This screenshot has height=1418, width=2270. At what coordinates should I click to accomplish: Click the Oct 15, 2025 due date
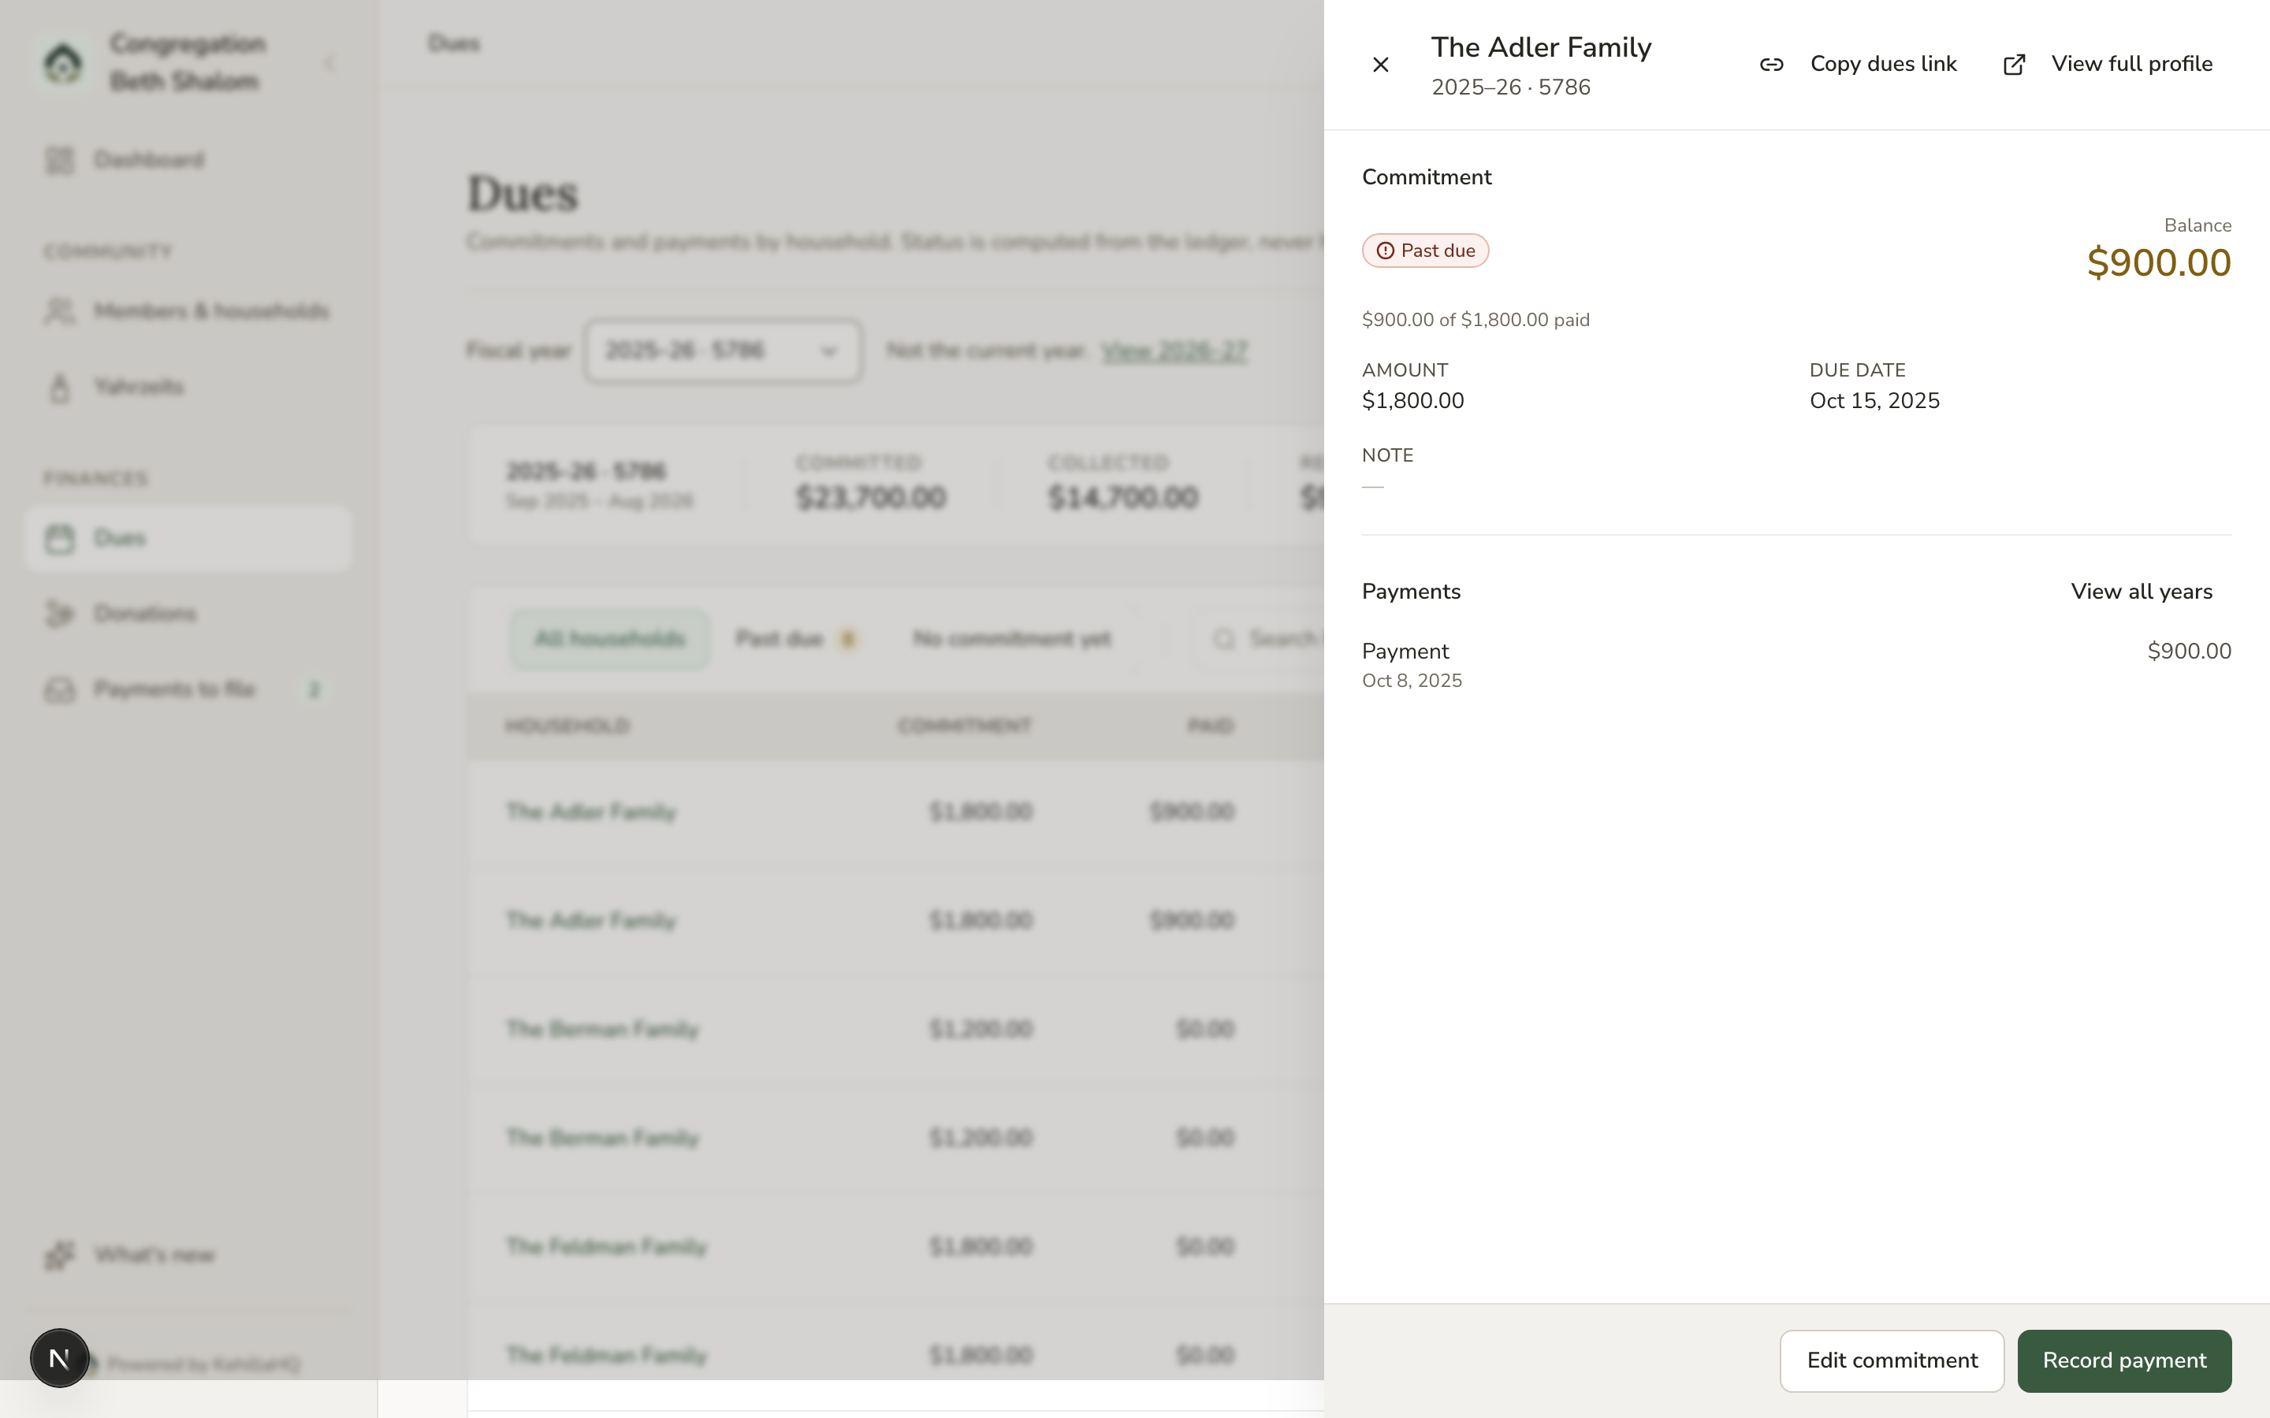[1874, 400]
